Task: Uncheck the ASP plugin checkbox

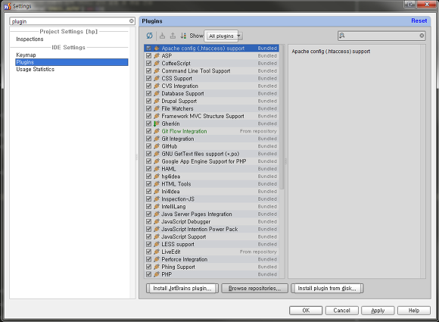Action: coord(148,56)
